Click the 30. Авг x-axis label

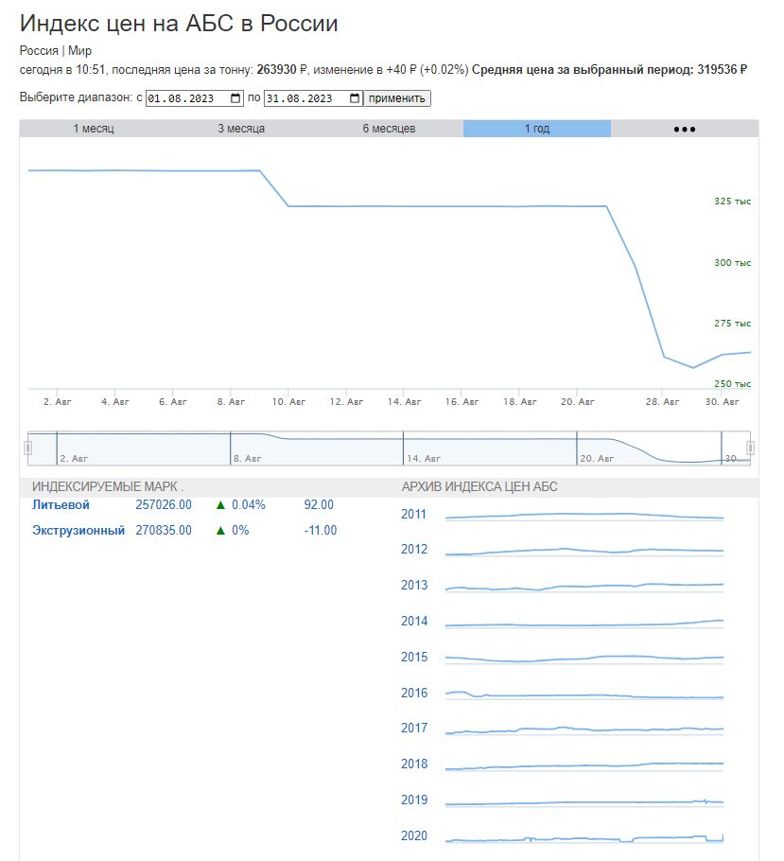click(722, 402)
